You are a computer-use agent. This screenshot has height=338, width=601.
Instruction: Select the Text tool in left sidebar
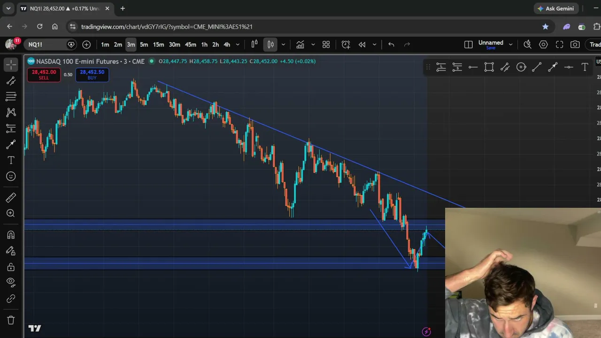coord(11,161)
